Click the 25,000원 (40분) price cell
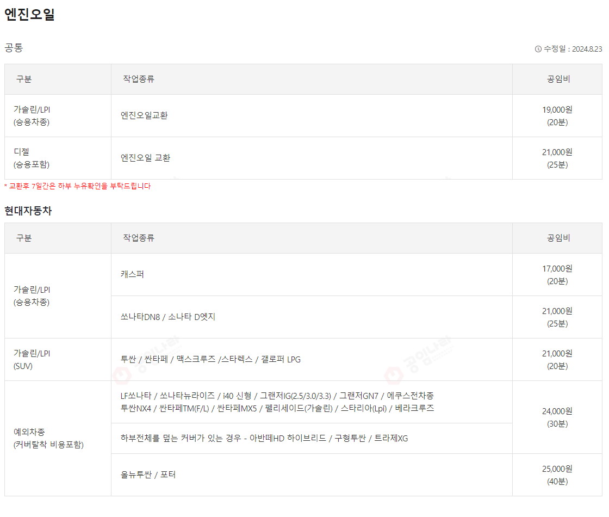This screenshot has width=609, height=517. 557,475
